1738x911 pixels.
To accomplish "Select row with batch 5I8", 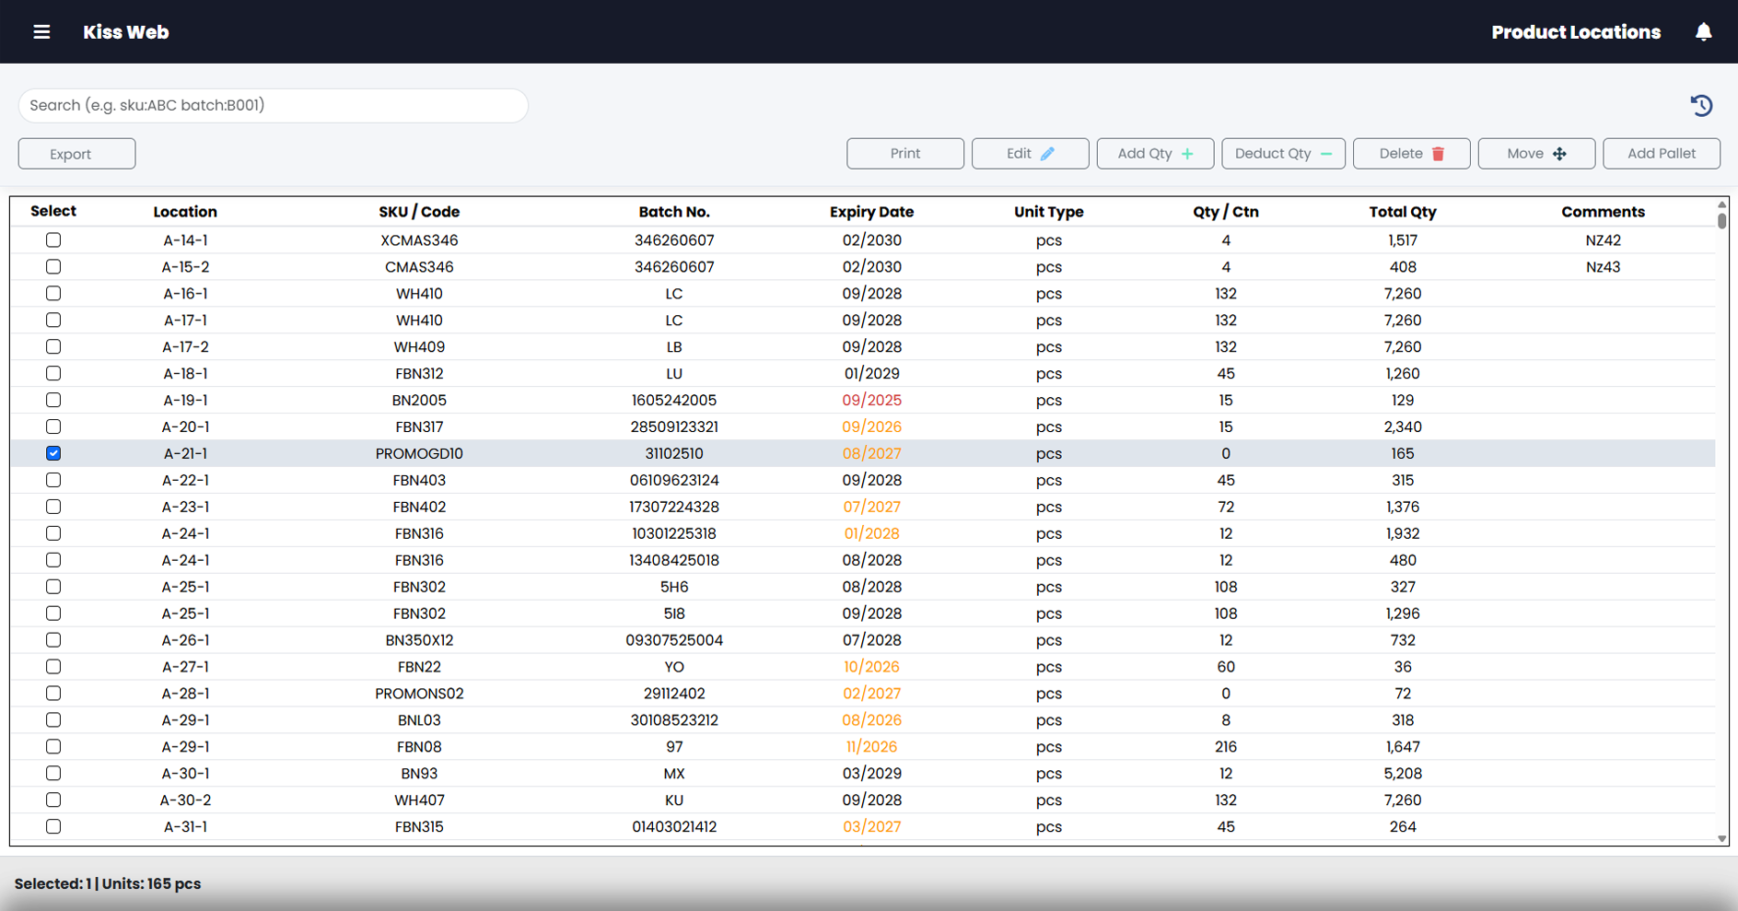I will pos(53,613).
